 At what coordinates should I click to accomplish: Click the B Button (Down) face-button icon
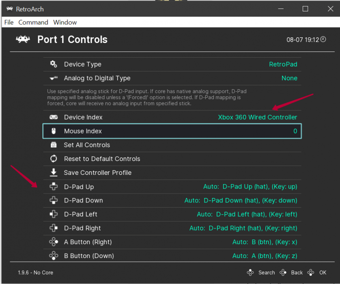point(54,256)
